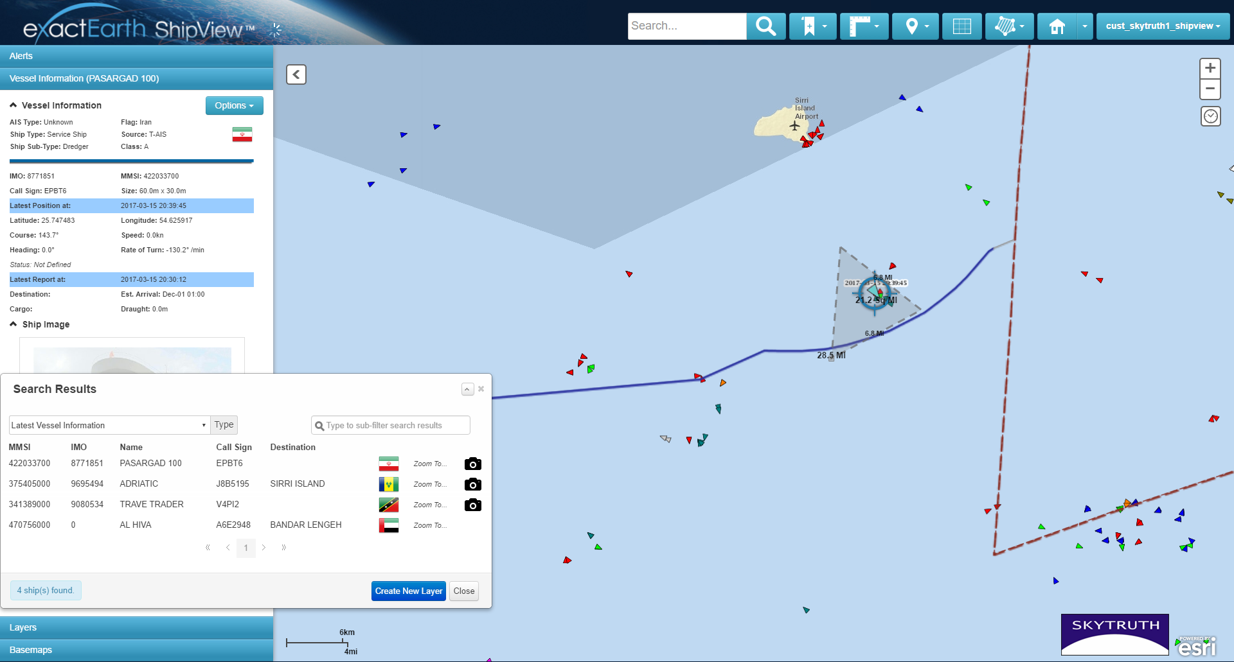The image size is (1234, 662).
Task: Click the esri logo
Action: pos(1197,646)
